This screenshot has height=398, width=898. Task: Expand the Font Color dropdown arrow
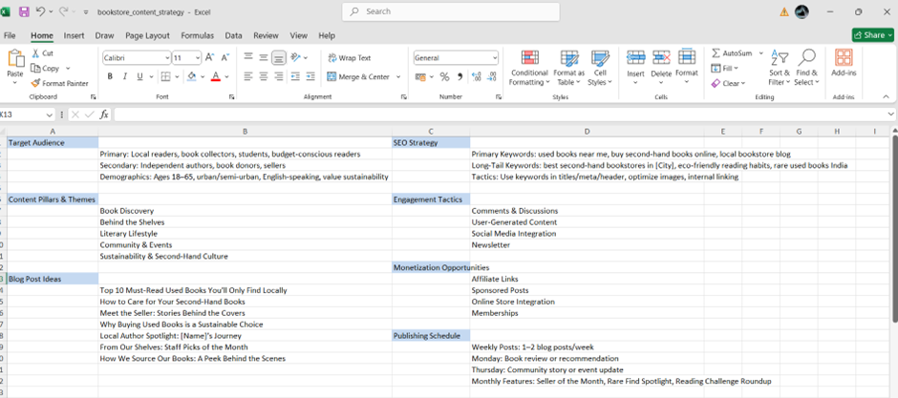(226, 76)
